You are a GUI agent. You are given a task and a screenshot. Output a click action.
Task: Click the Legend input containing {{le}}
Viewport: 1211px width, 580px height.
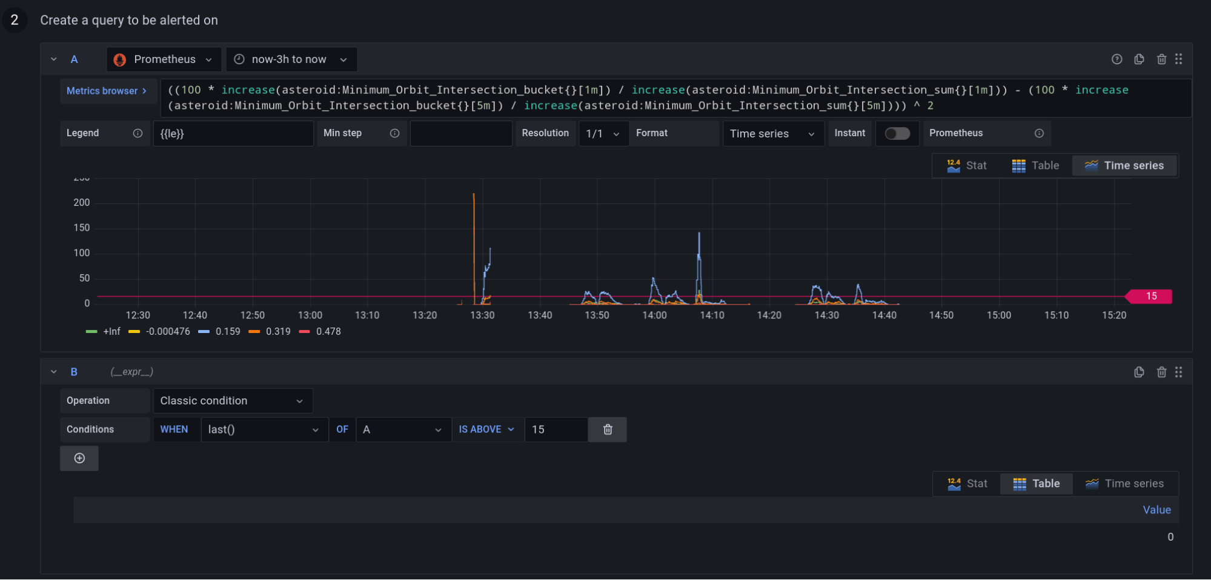tap(233, 133)
